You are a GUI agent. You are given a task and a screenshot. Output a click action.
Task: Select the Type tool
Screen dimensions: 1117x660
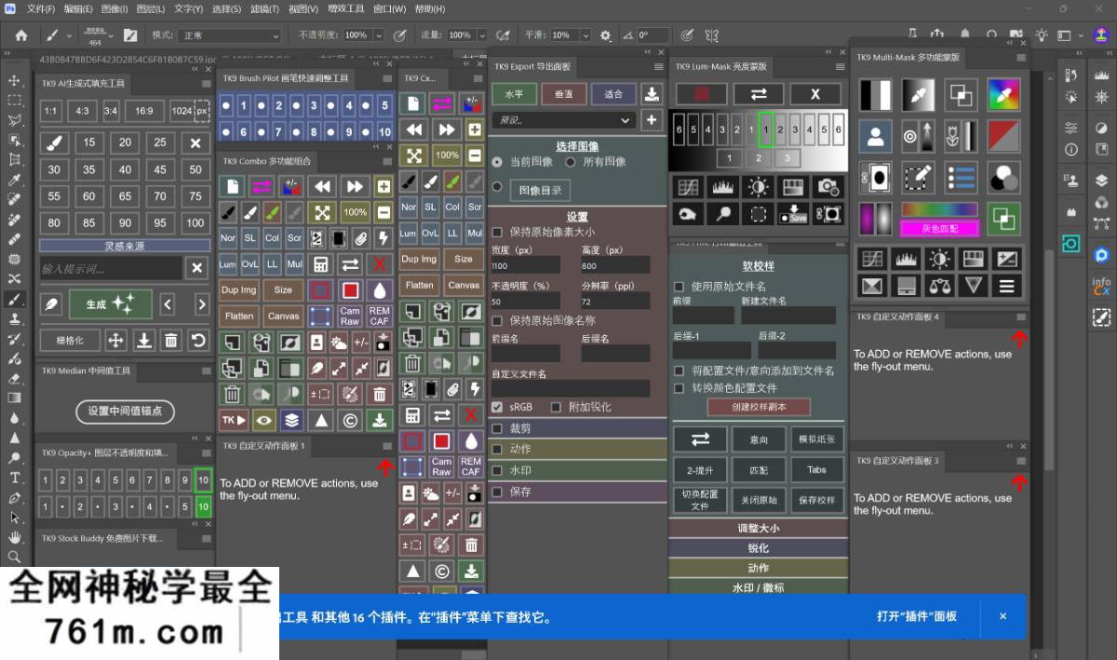click(14, 478)
